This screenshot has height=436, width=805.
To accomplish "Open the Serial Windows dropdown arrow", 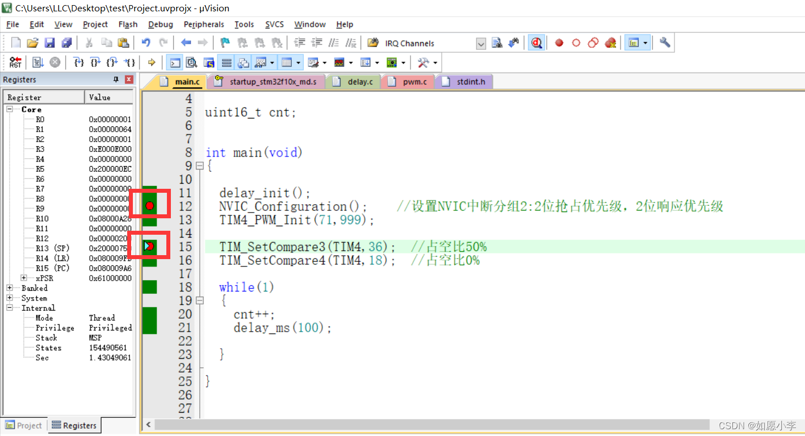I will [x=325, y=62].
